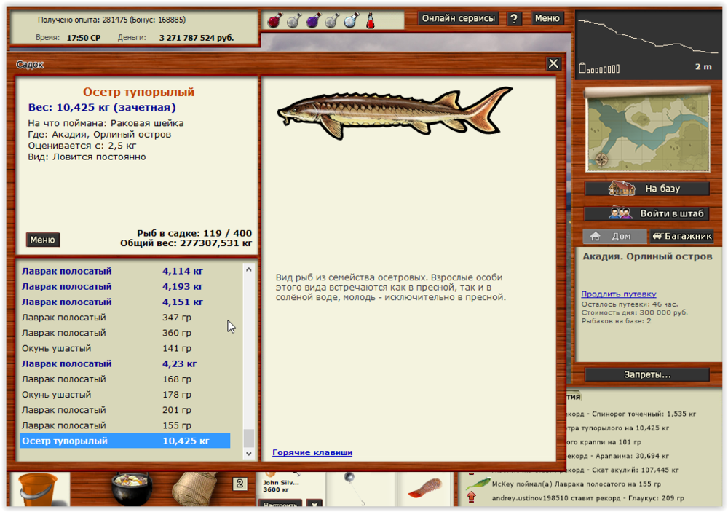Image resolution: width=728 pixels, height=512 pixels.
Task: Switch to the Багажник tab
Action: coord(680,237)
